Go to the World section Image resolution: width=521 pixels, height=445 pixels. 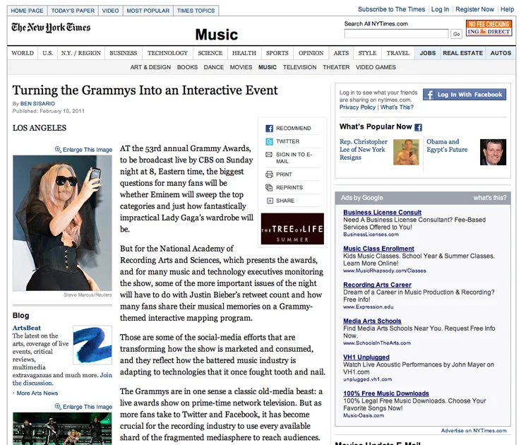point(23,53)
